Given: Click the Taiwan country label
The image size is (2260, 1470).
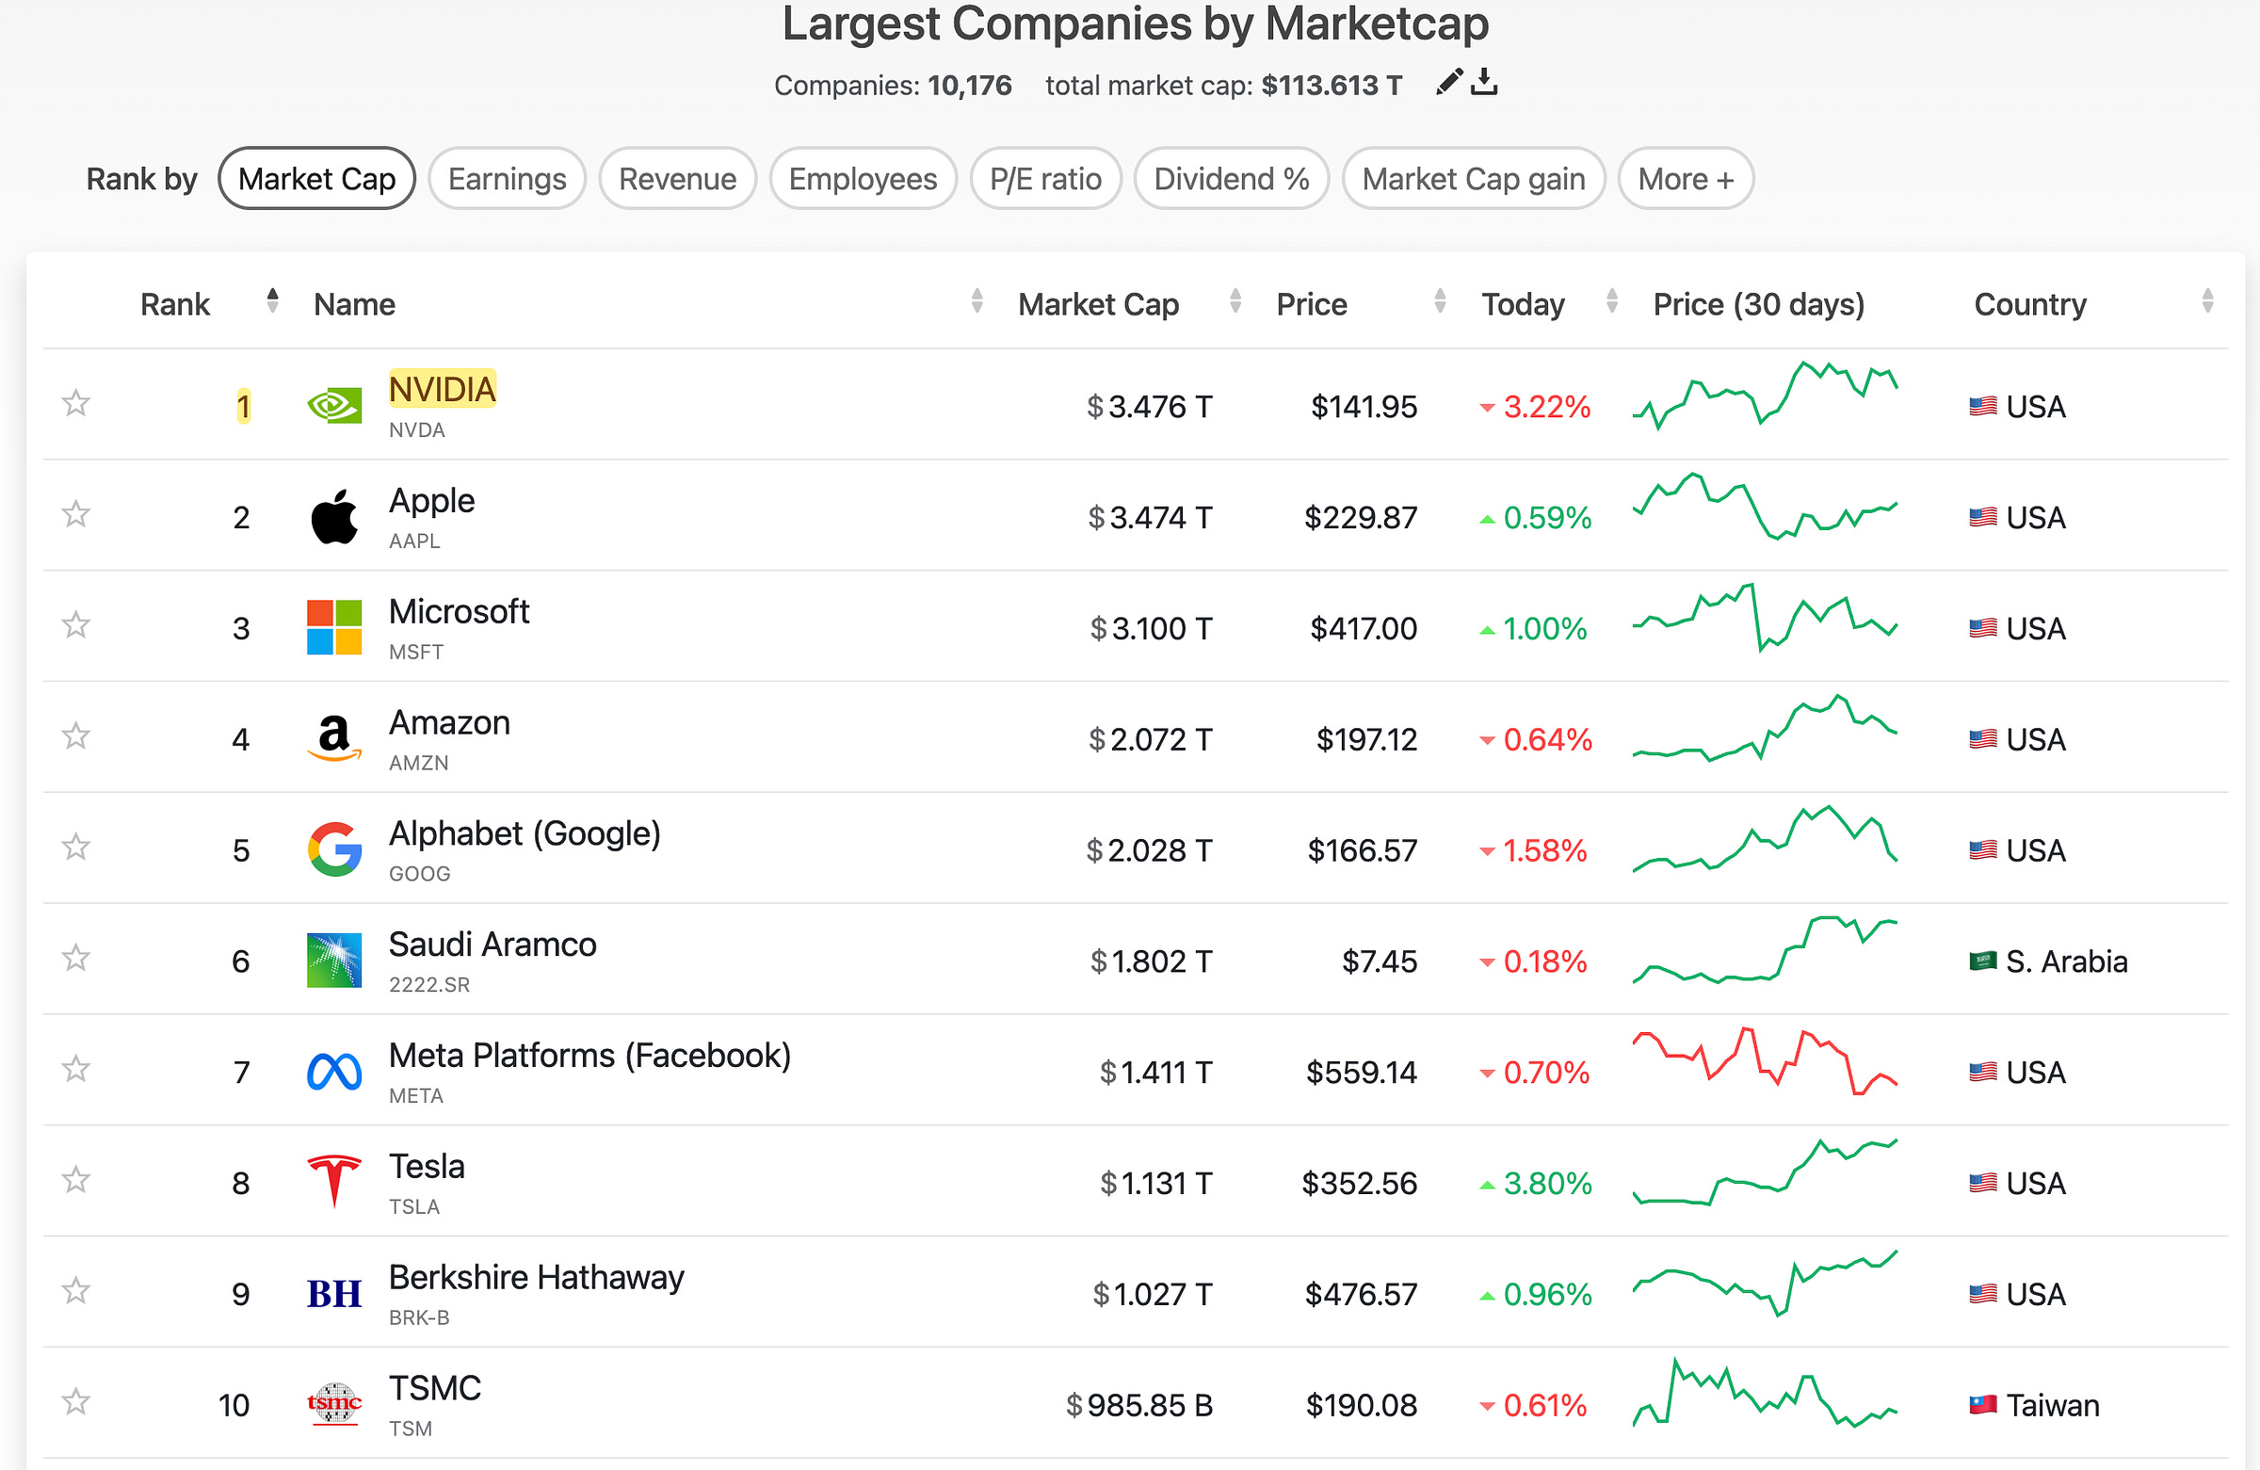Looking at the screenshot, I should coord(2052,1404).
